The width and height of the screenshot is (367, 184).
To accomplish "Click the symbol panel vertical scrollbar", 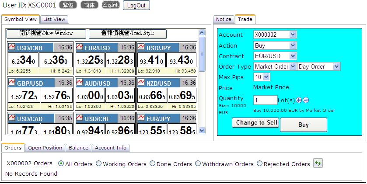I will tap(202, 79).
